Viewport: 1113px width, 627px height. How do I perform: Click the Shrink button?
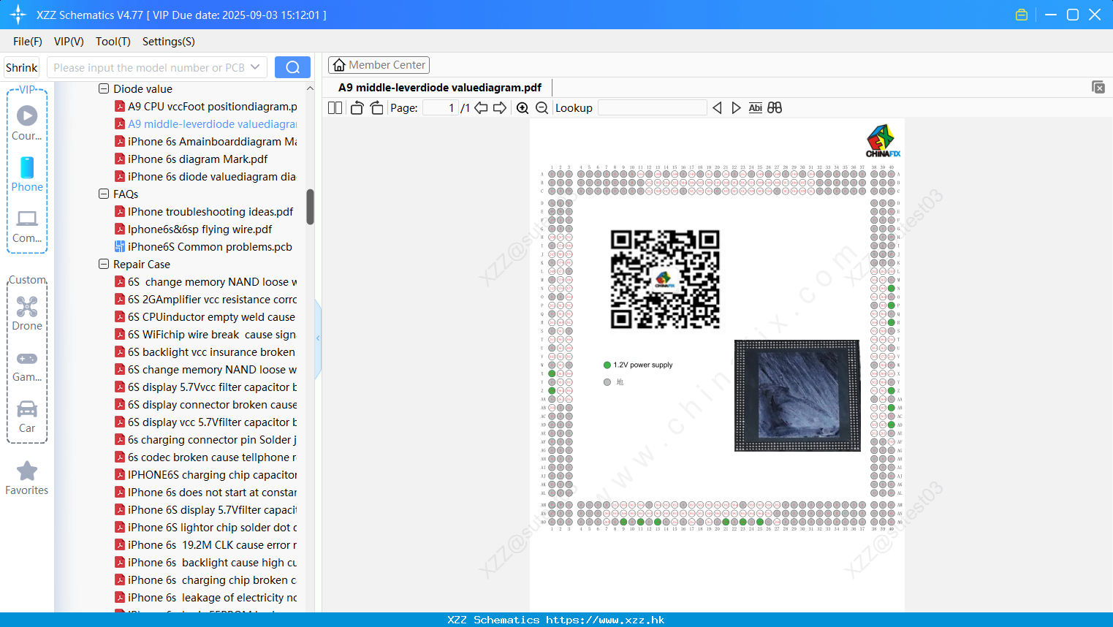[22, 67]
